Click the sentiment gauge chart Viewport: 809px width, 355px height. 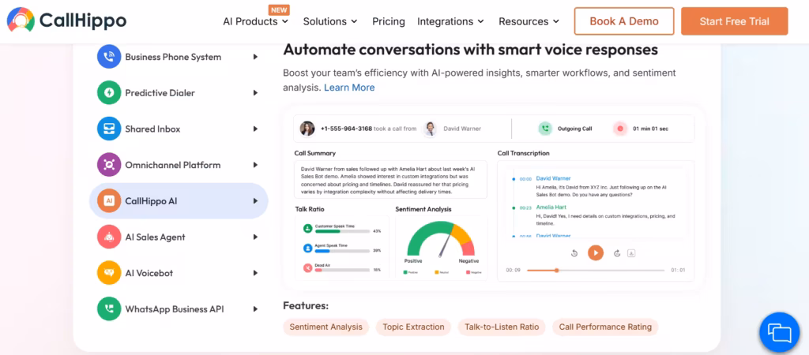pyautogui.click(x=441, y=238)
